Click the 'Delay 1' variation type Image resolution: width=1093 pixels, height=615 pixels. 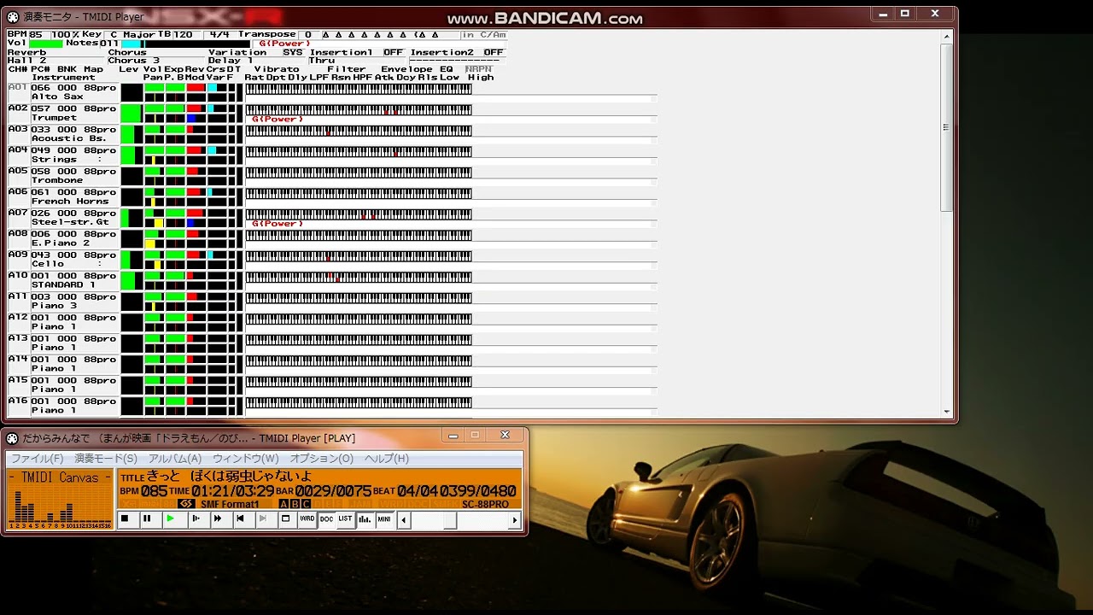click(231, 61)
